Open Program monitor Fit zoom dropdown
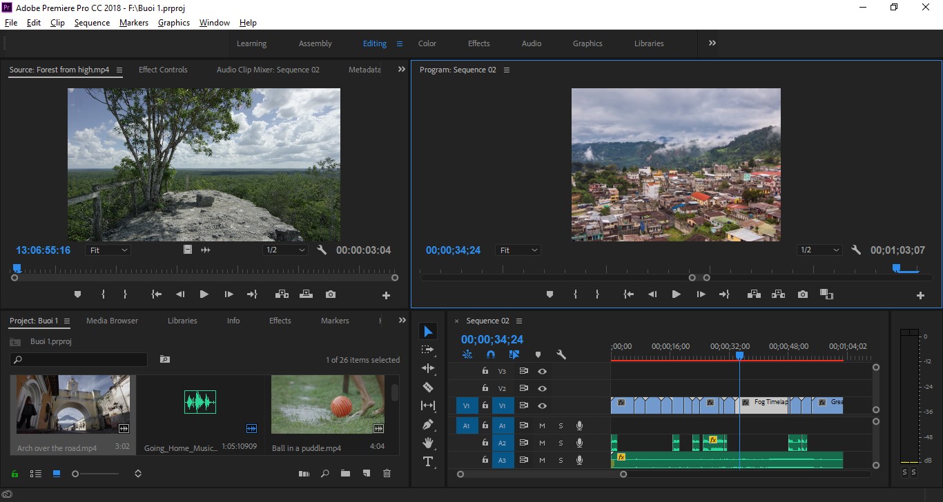 (x=518, y=250)
